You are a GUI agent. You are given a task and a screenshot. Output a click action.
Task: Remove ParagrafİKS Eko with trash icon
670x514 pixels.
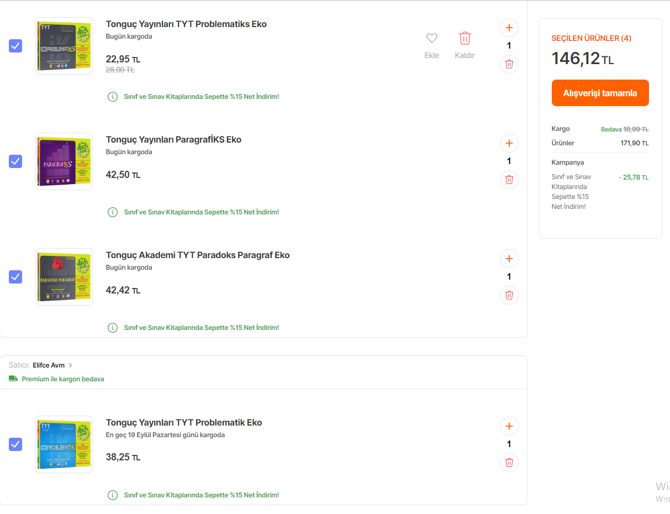point(509,180)
